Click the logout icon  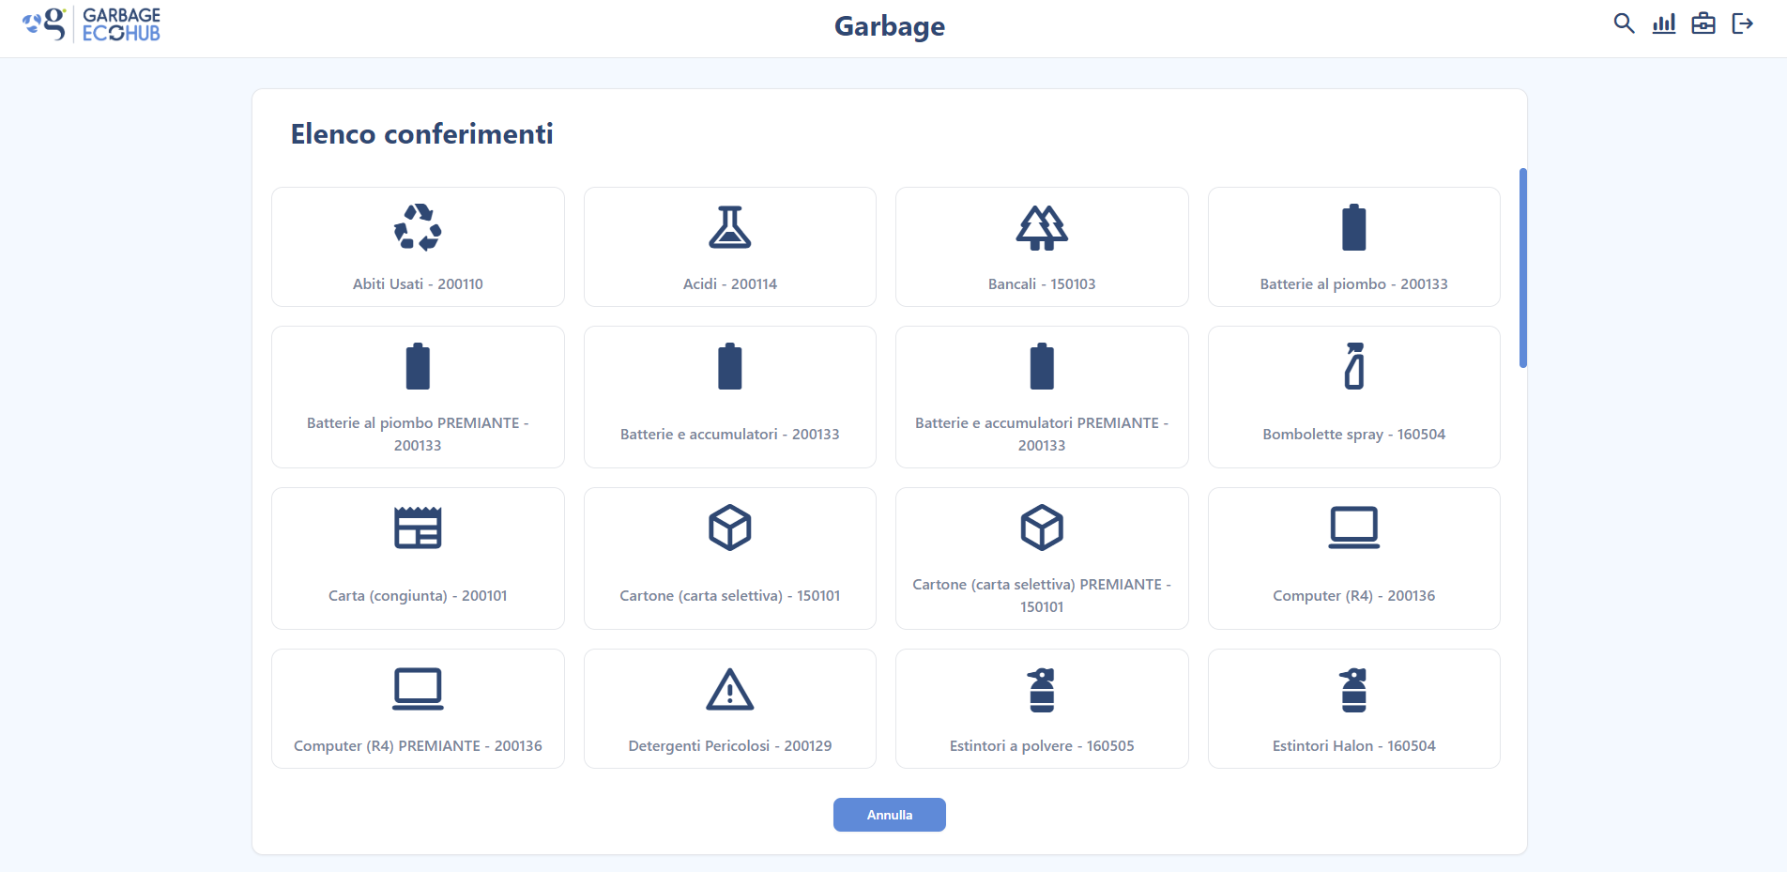[x=1743, y=24]
